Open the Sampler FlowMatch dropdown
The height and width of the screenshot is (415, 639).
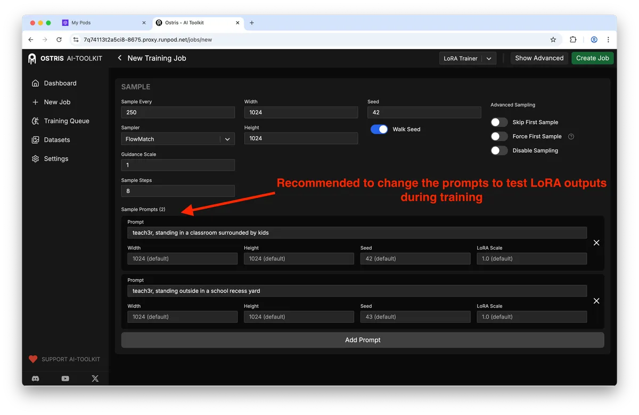(177, 138)
